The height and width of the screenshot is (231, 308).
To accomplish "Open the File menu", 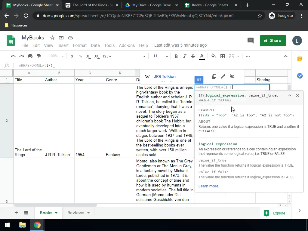I will (25, 45).
